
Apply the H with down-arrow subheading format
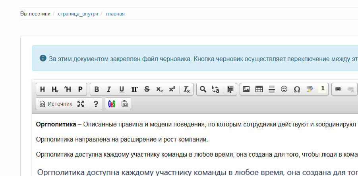pyautogui.click(x=55, y=89)
